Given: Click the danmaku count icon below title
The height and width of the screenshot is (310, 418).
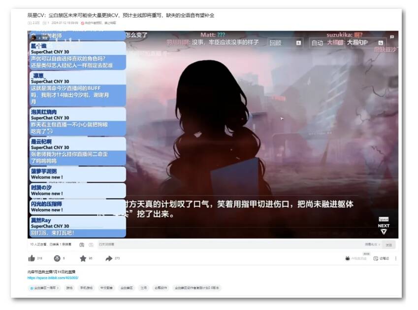Looking at the screenshot, I should [44, 23].
